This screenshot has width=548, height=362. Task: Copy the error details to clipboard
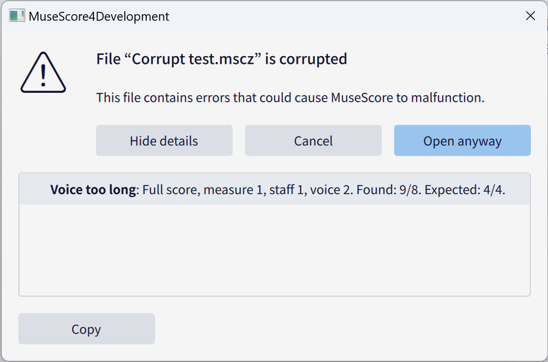click(86, 329)
